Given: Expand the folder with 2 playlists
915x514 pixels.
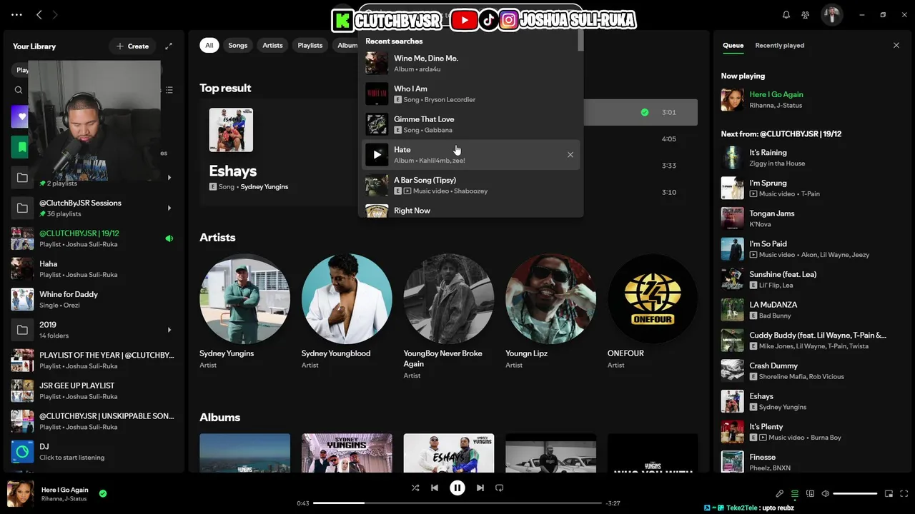Looking at the screenshot, I should click(x=169, y=178).
